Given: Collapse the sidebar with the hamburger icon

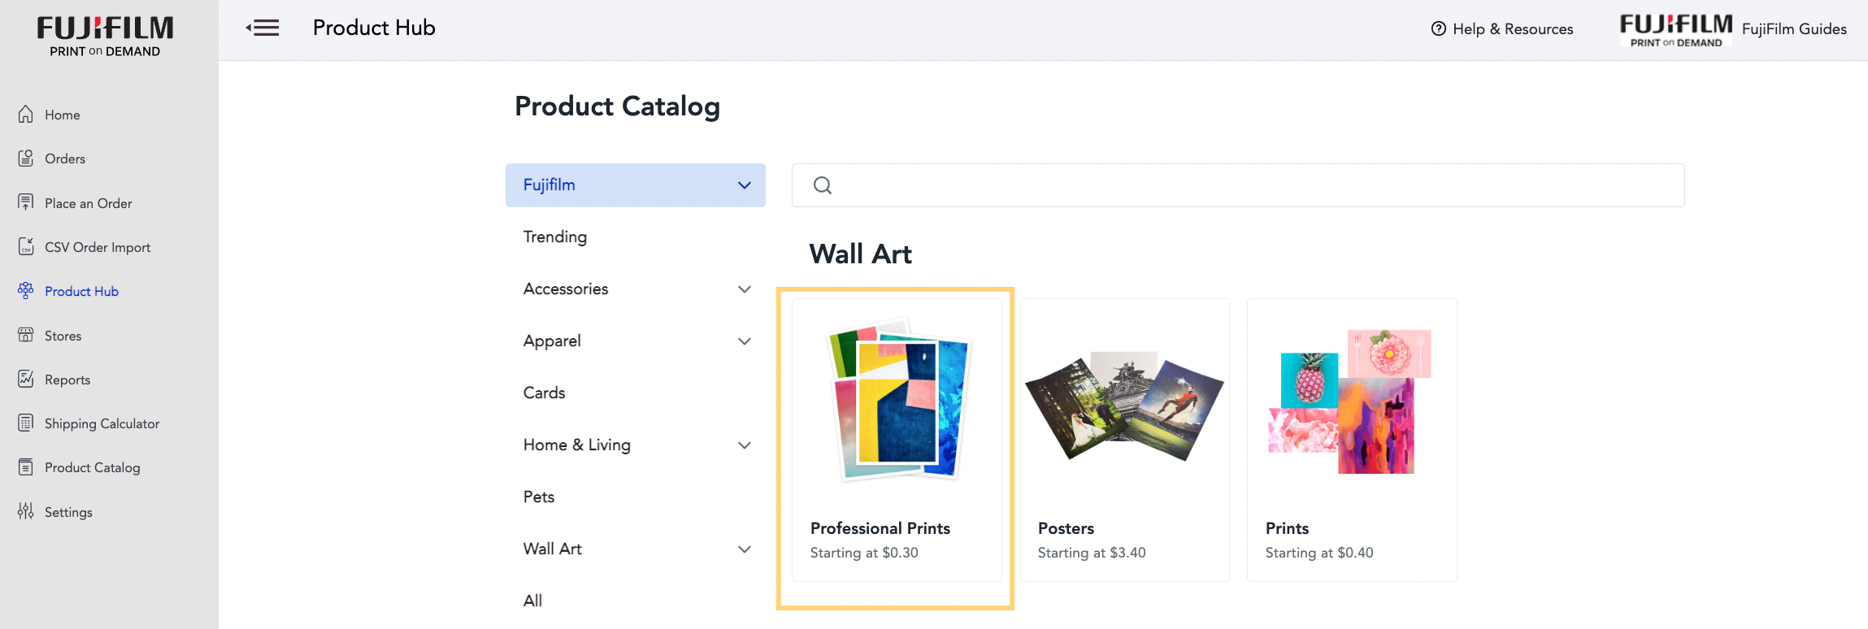Looking at the screenshot, I should [x=263, y=28].
